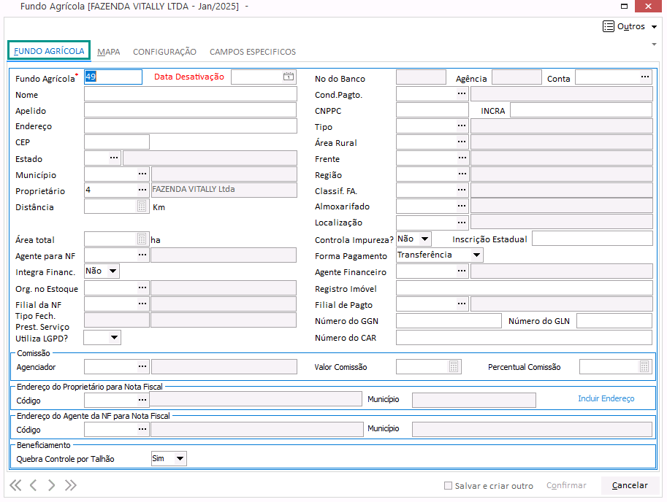
Task: Open the Proprietário lookup ellipsis button
Action: (142, 190)
